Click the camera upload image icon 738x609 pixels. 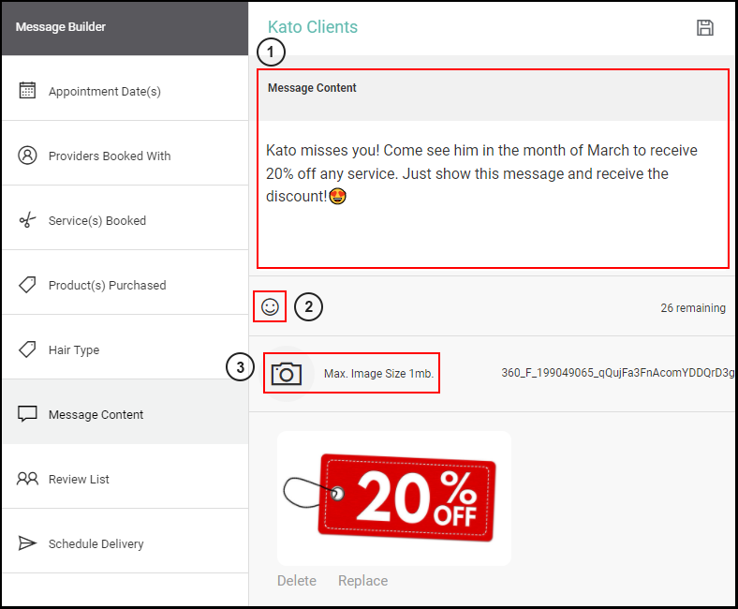coord(287,374)
